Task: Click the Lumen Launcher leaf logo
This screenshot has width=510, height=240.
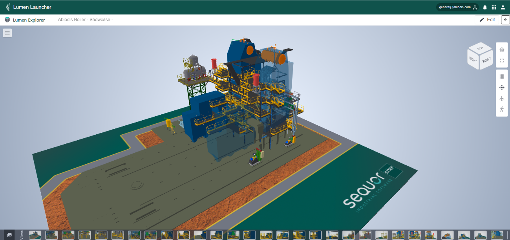Action: pyautogui.click(x=8, y=7)
